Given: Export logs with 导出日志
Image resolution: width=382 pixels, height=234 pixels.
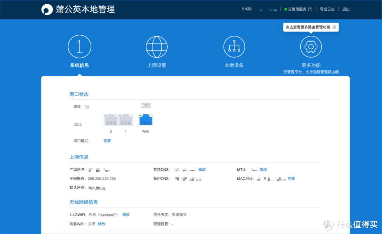Looking at the screenshot, I should (327, 9).
